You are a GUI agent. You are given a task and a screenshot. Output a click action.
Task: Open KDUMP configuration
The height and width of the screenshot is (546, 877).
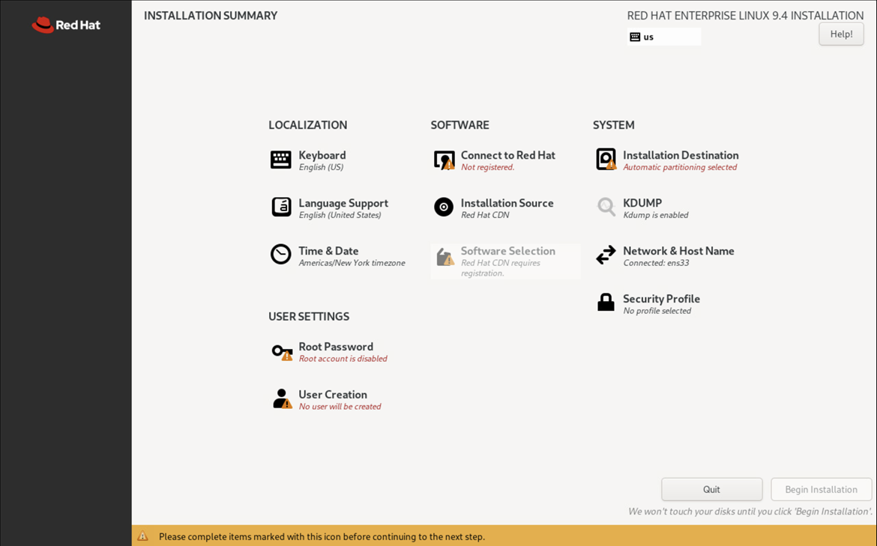tap(642, 204)
